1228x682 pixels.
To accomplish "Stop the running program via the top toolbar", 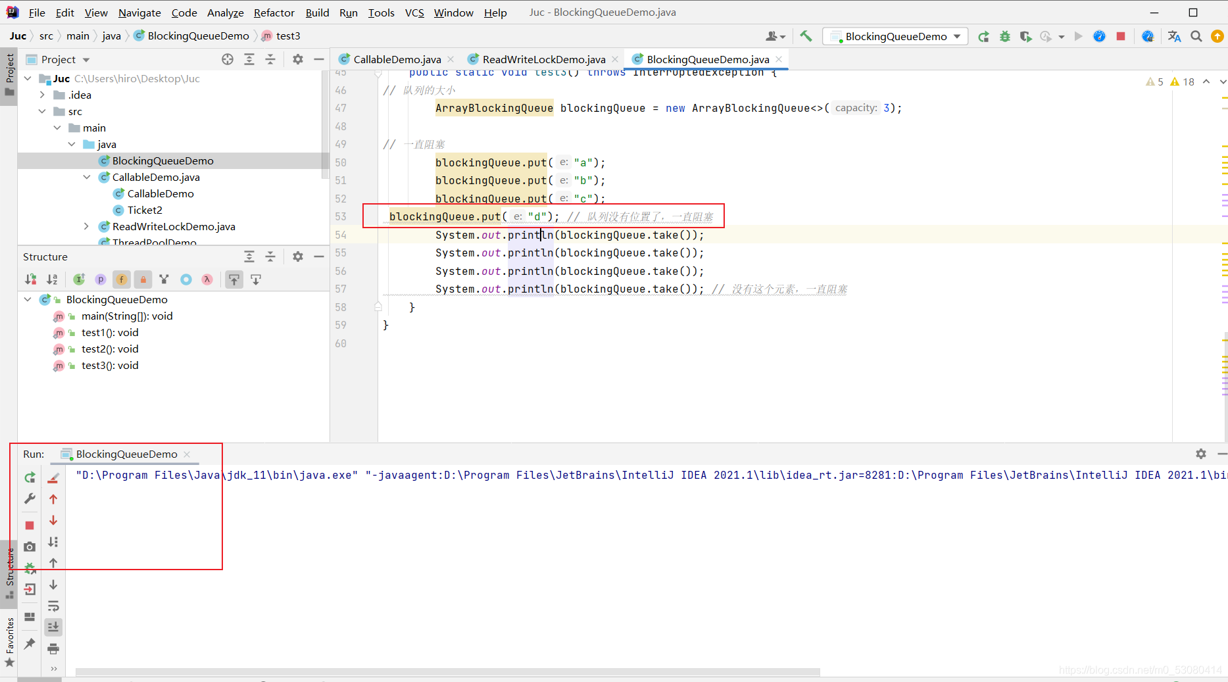I will point(1121,36).
